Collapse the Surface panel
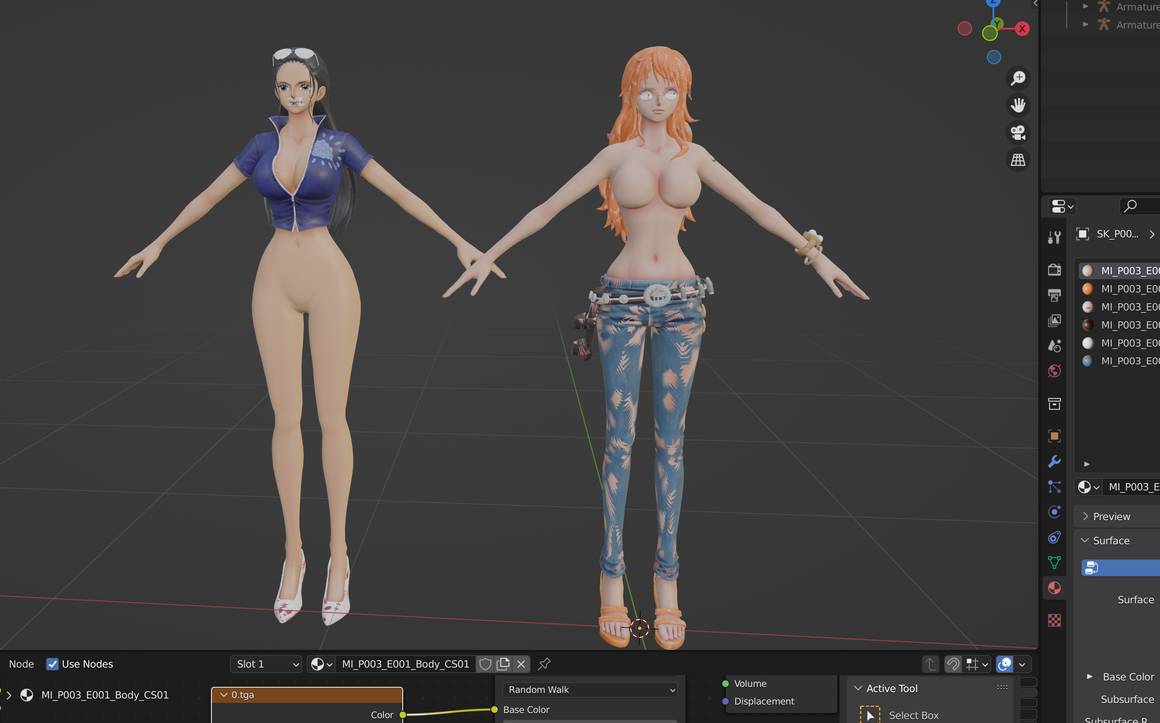This screenshot has width=1160, height=723. pyautogui.click(x=1111, y=540)
